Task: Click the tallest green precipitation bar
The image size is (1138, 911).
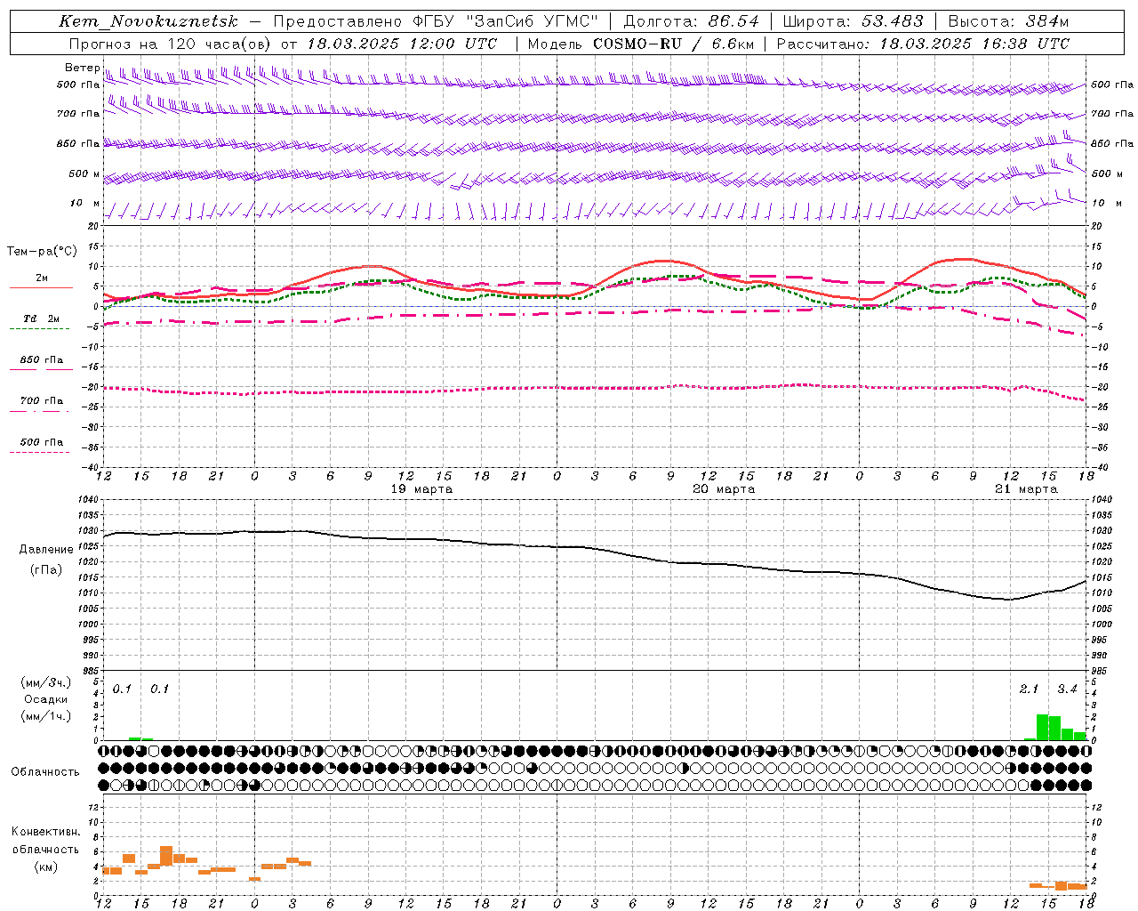Action: [x=1042, y=727]
